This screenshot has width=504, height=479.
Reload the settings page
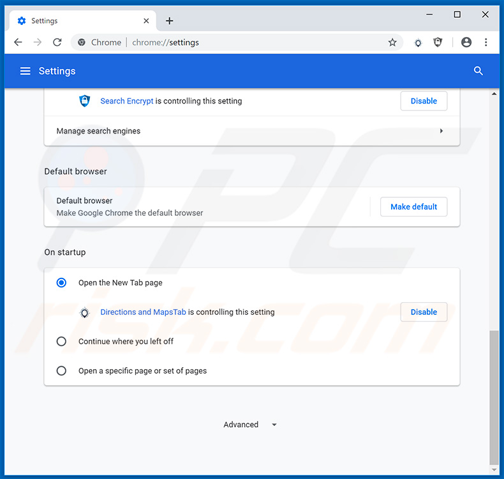(57, 42)
